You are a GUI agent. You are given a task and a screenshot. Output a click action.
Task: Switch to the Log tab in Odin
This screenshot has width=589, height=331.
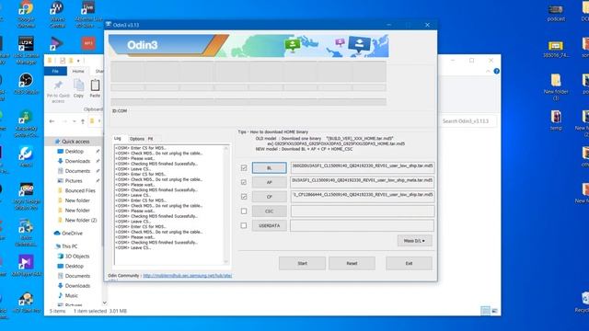pos(118,139)
